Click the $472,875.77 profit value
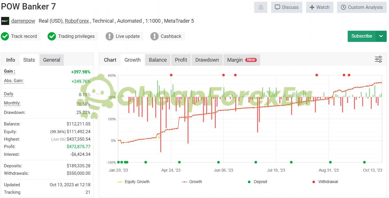This screenshot has width=389, height=198. pyautogui.click(x=79, y=147)
